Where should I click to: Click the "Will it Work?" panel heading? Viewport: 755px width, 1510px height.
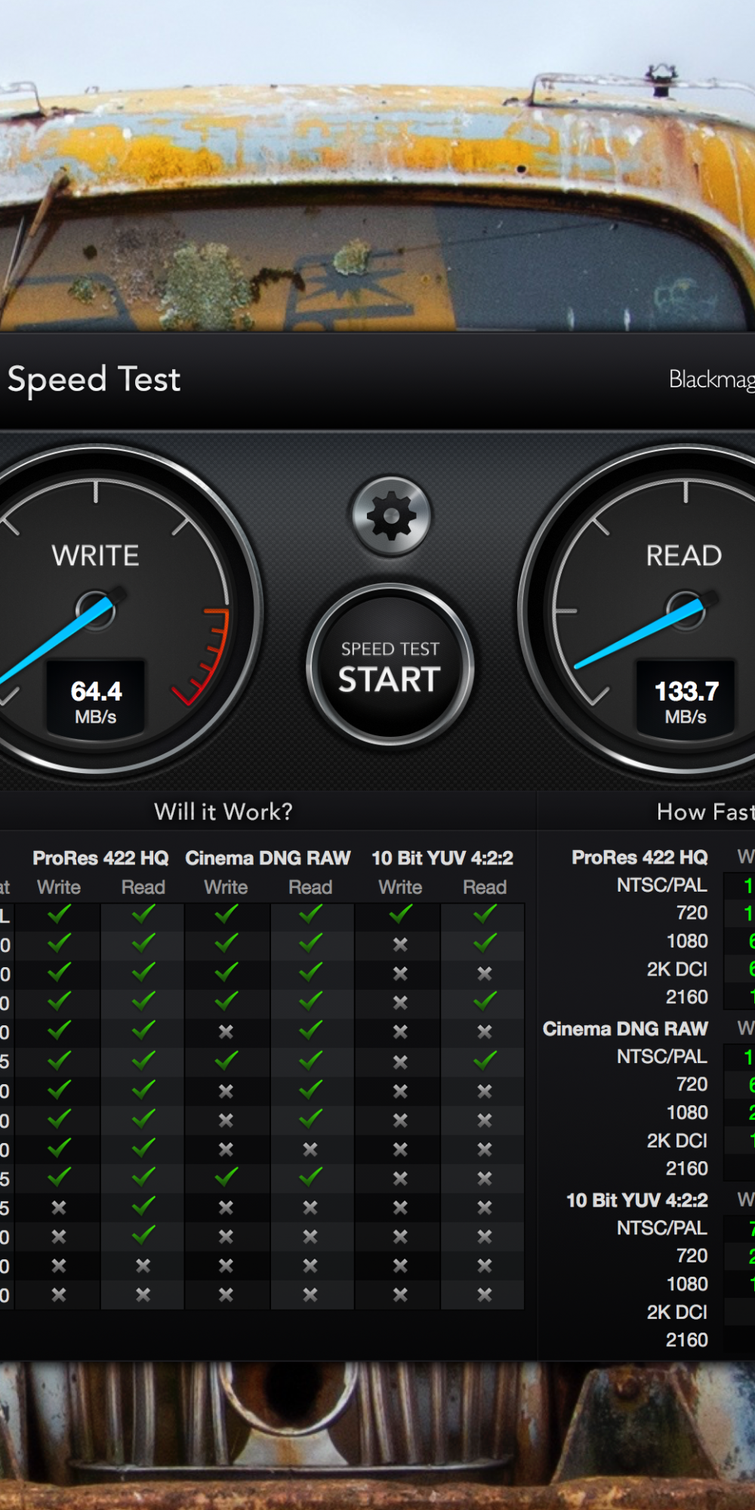pyautogui.click(x=223, y=812)
